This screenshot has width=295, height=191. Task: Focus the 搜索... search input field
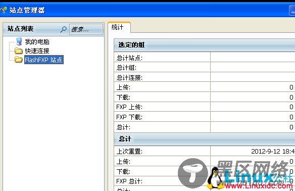pyautogui.click(x=86, y=29)
